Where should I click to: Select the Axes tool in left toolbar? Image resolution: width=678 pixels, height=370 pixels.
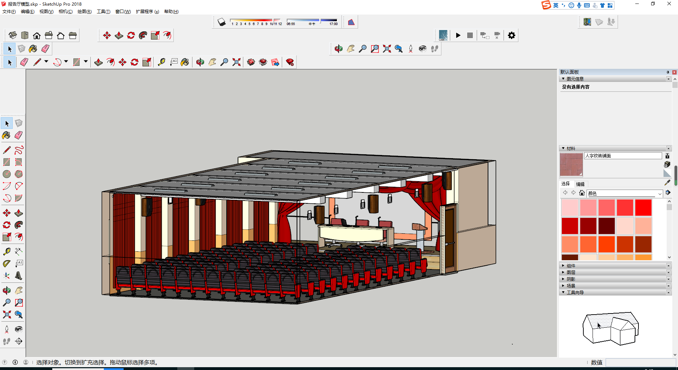pyautogui.click(x=6, y=275)
